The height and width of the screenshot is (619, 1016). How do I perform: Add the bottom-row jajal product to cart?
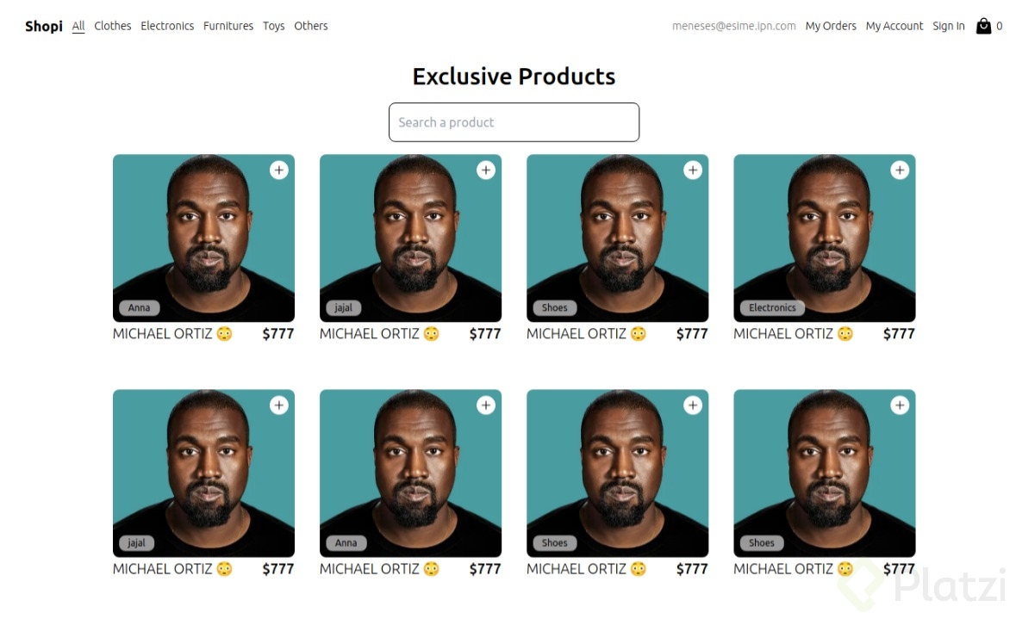pyautogui.click(x=278, y=405)
